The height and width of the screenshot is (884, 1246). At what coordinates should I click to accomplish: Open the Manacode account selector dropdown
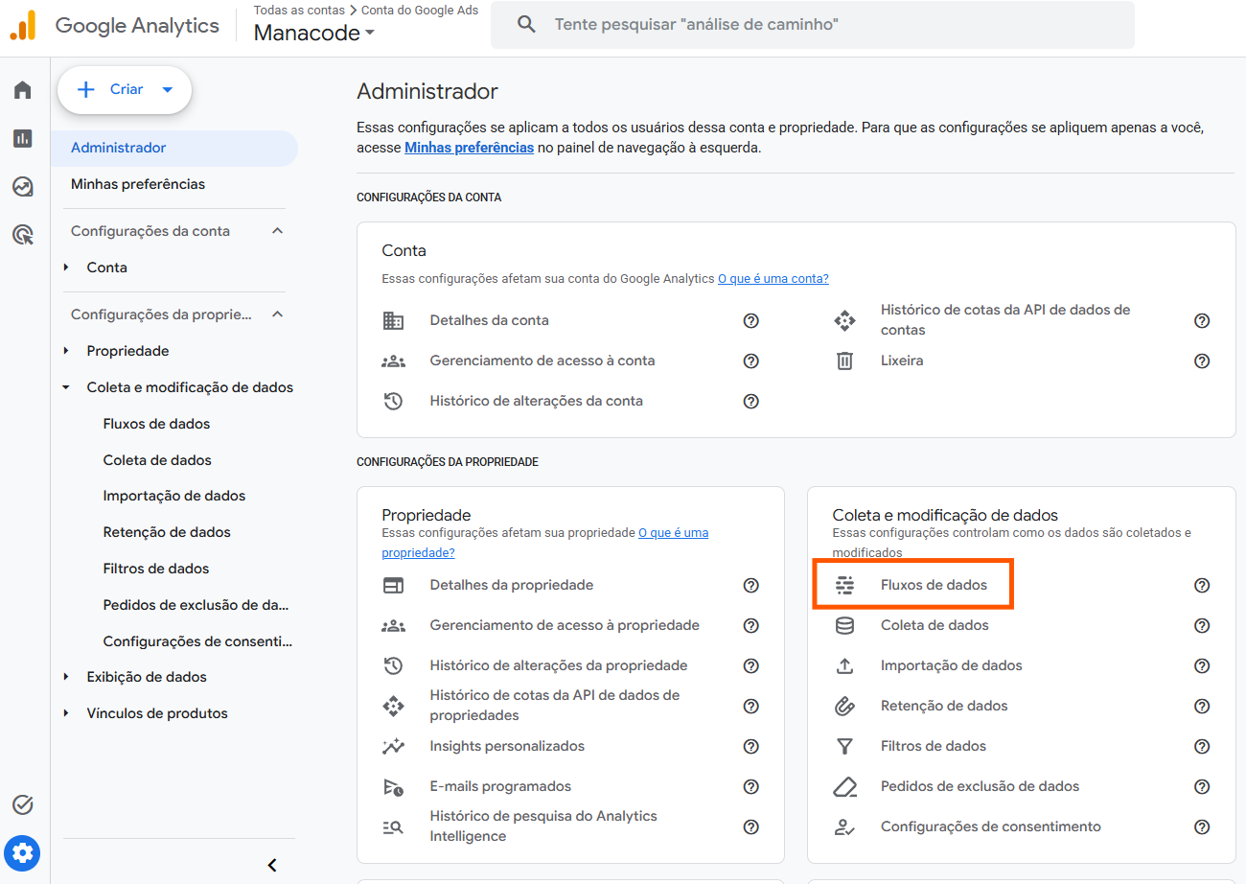pos(314,33)
